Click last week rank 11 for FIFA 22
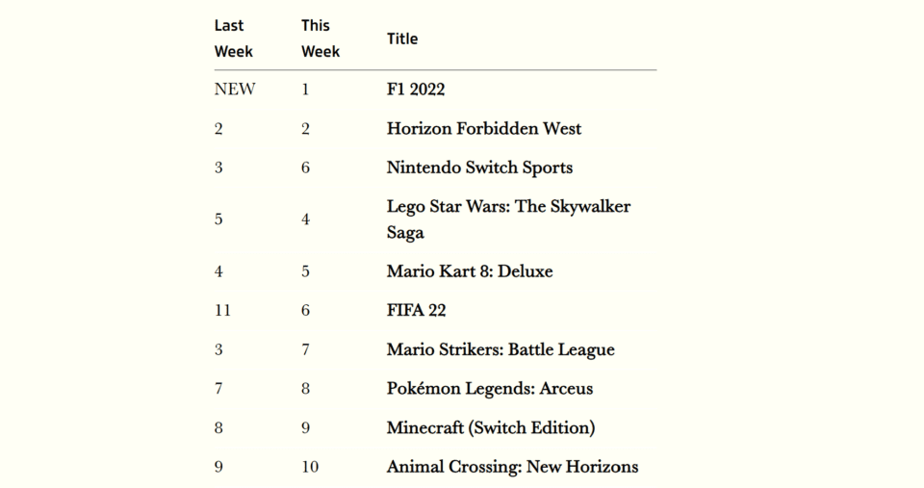 pos(222,311)
